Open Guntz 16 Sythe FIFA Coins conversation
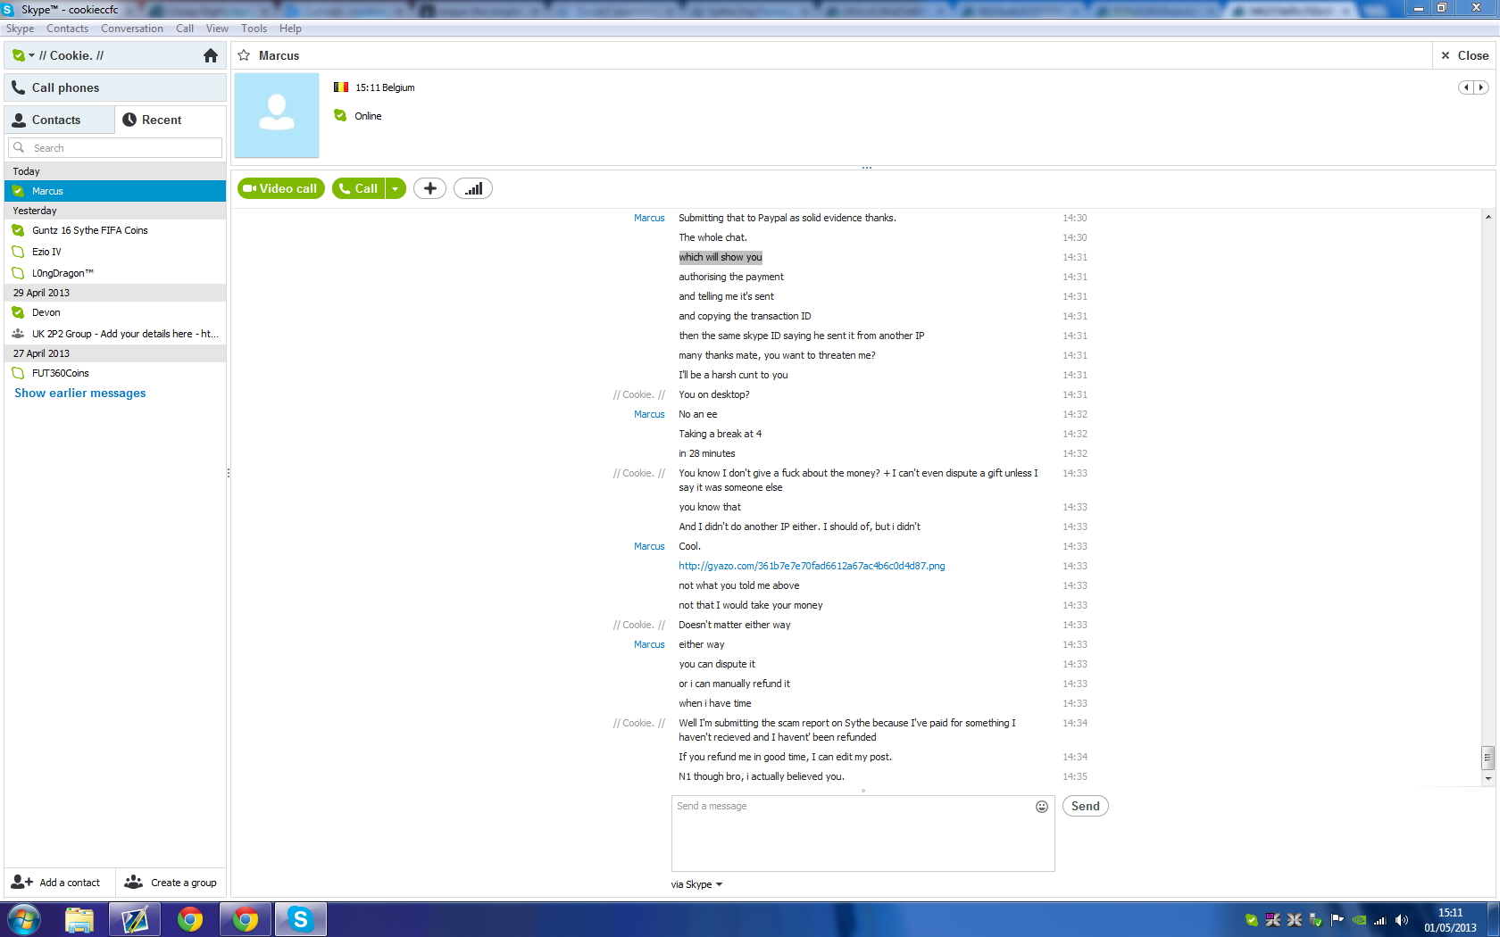1500x937 pixels. (x=115, y=230)
